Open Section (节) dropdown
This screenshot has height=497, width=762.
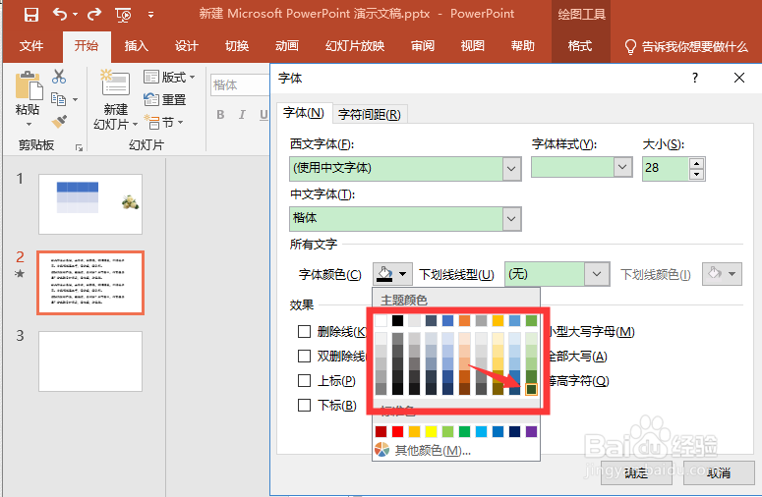[x=163, y=122]
